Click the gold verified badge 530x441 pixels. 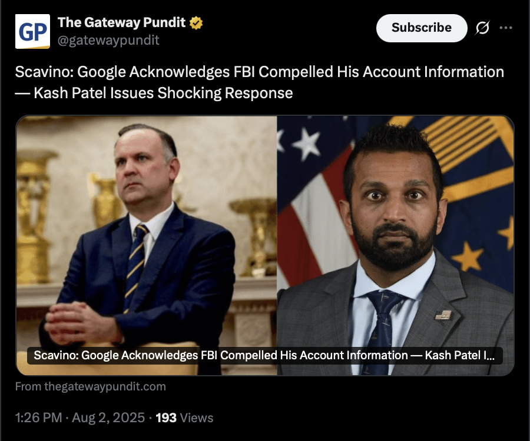tap(196, 23)
